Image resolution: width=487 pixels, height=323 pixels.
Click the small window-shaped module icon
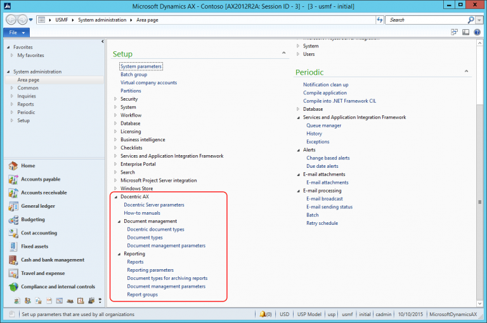click(x=60, y=301)
